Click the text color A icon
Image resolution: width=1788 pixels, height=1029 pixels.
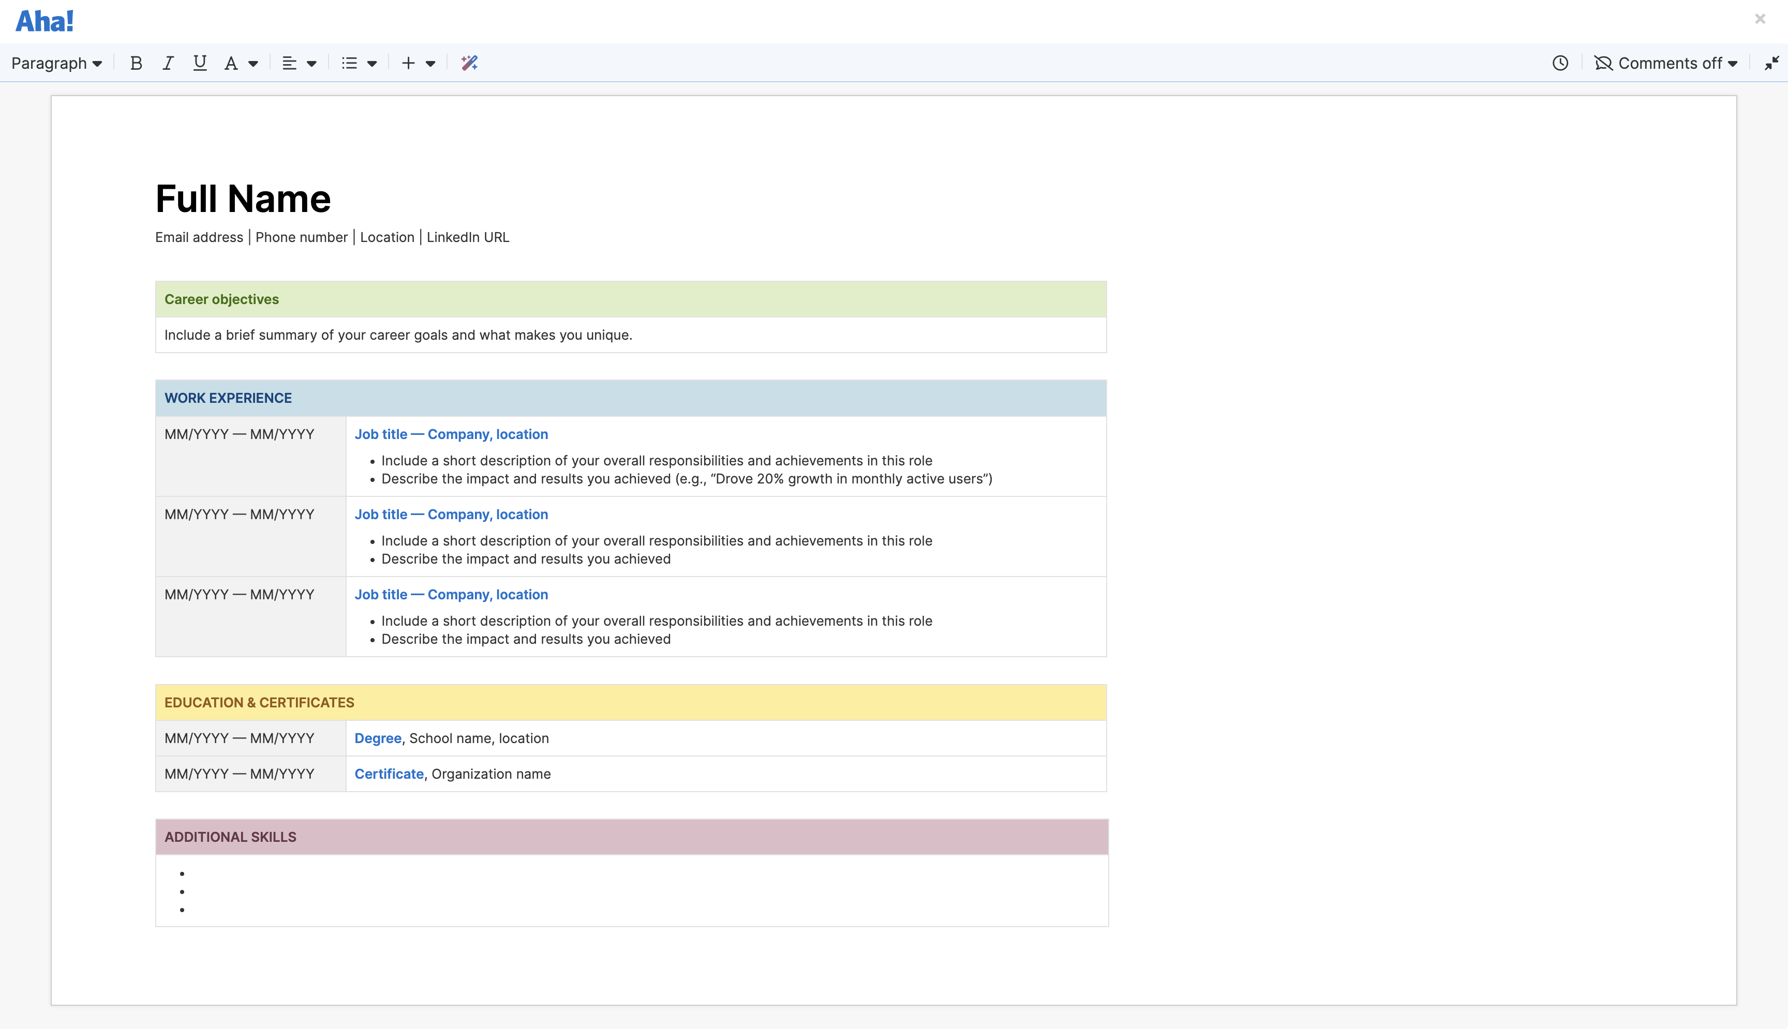pyautogui.click(x=230, y=64)
